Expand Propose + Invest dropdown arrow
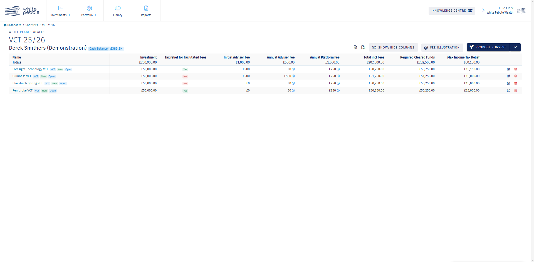 click(x=515, y=47)
